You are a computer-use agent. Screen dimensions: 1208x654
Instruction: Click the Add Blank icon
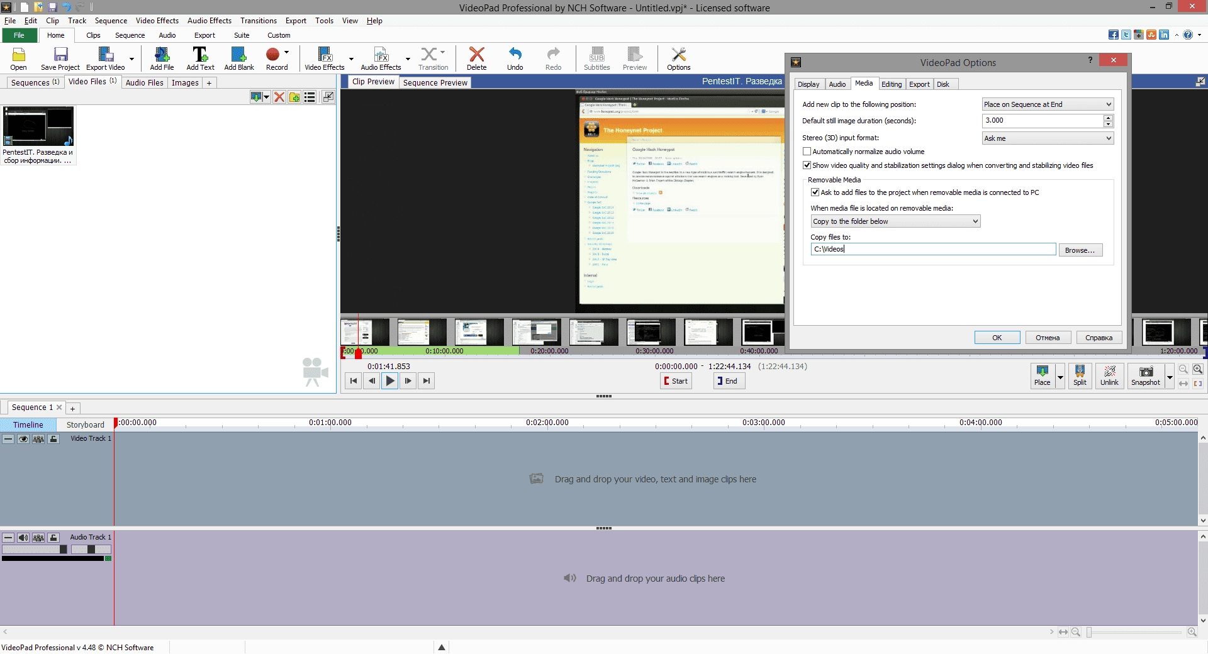[239, 58]
